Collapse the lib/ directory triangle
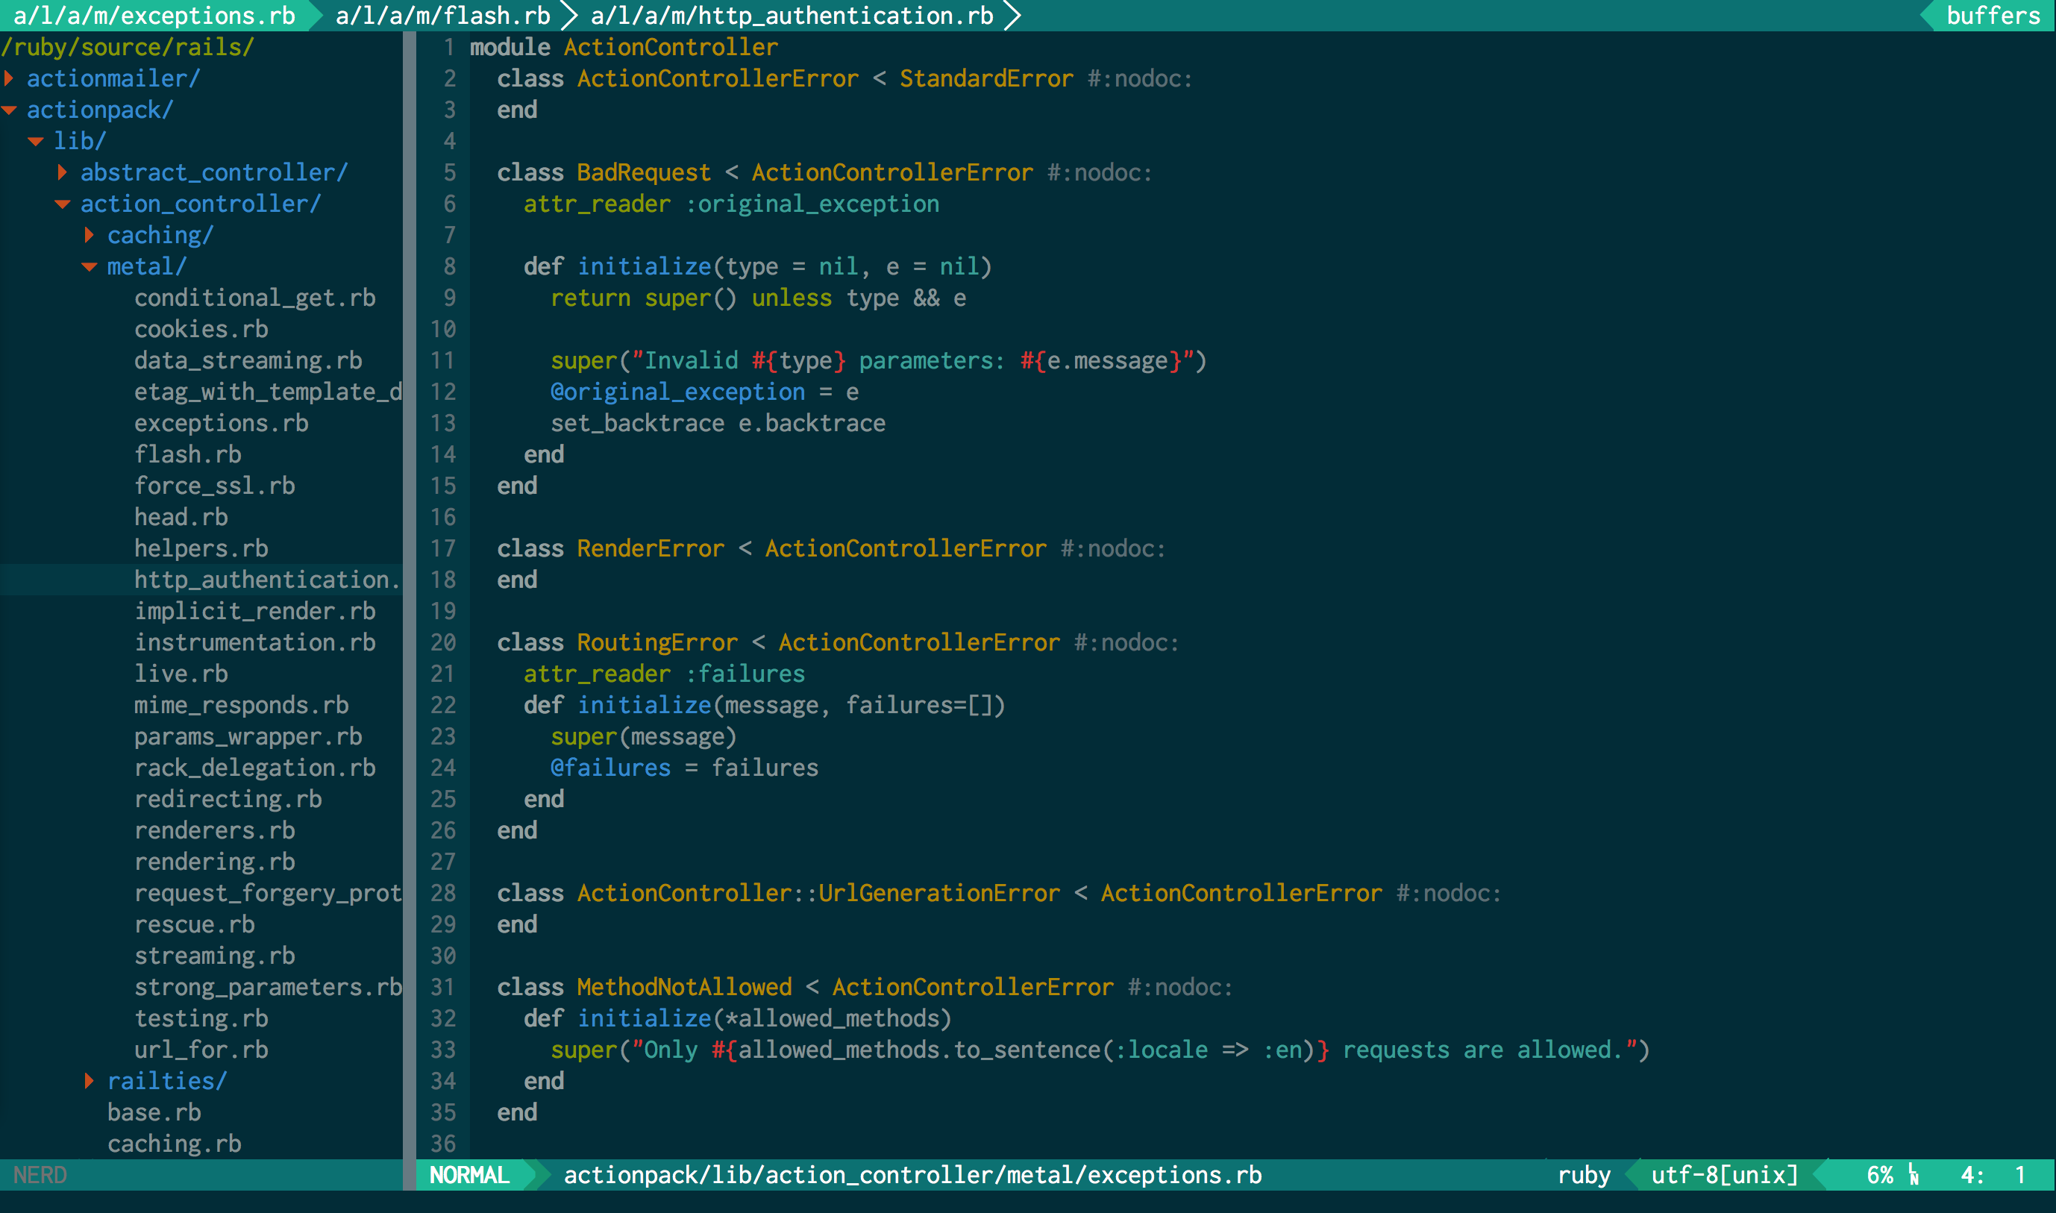This screenshot has width=2056, height=1213. point(35,142)
